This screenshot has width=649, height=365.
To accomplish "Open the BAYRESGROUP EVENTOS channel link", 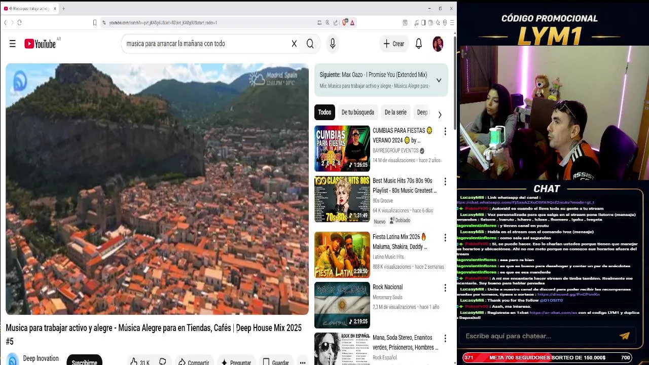I will click(x=395, y=151).
